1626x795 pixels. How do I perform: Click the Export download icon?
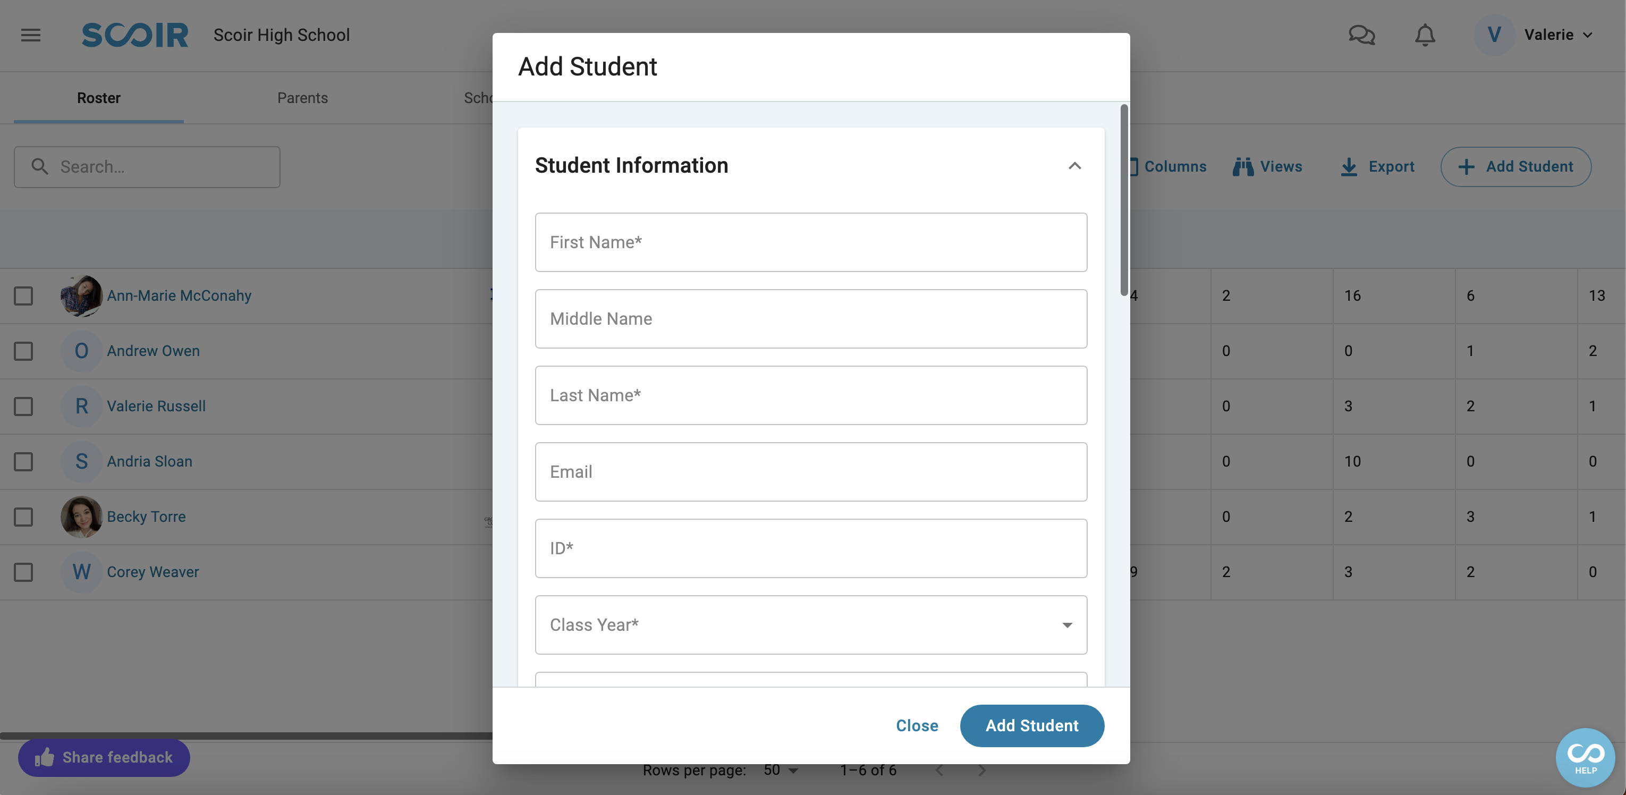pyautogui.click(x=1349, y=167)
